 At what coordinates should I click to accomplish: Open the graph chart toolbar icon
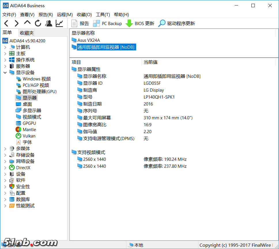(x=59, y=23)
